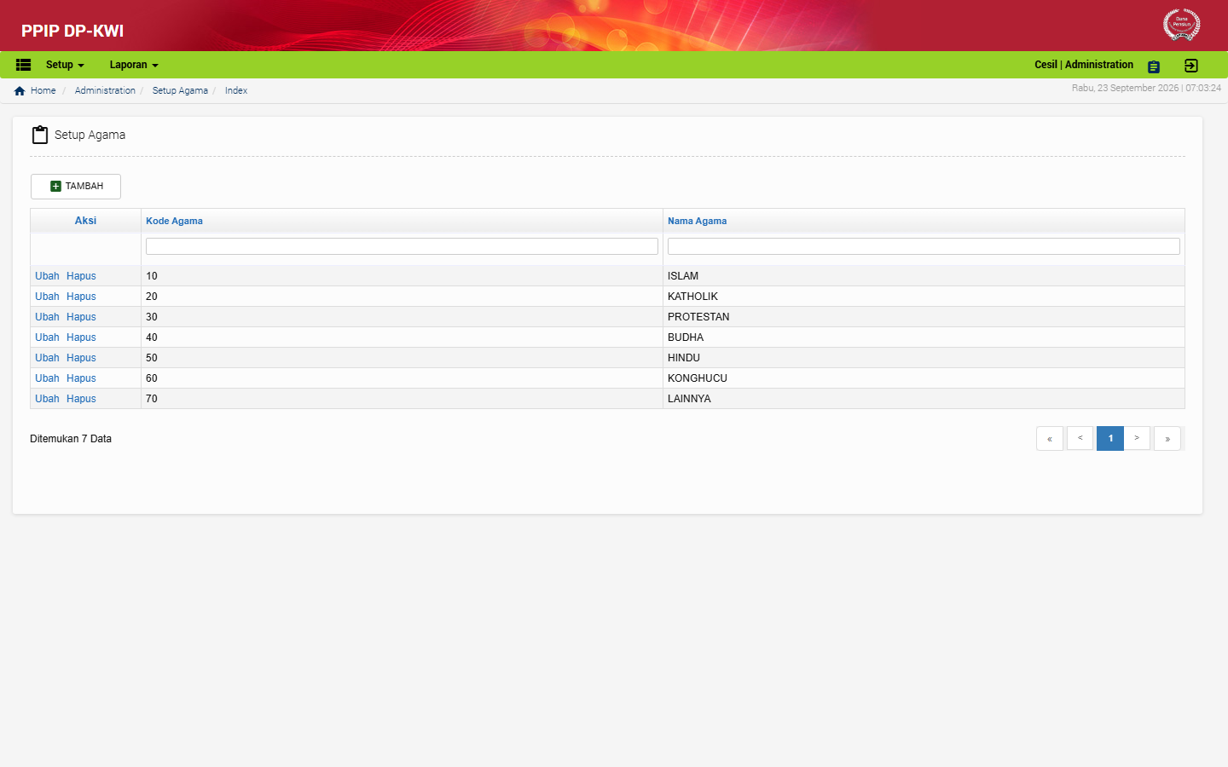
Task: Click the green plus icon on TAMBAH
Action: tap(55, 186)
